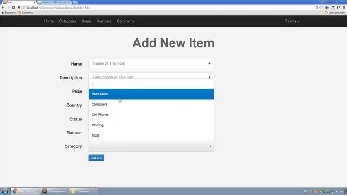
Task: Click the Price field label
Action: click(77, 92)
